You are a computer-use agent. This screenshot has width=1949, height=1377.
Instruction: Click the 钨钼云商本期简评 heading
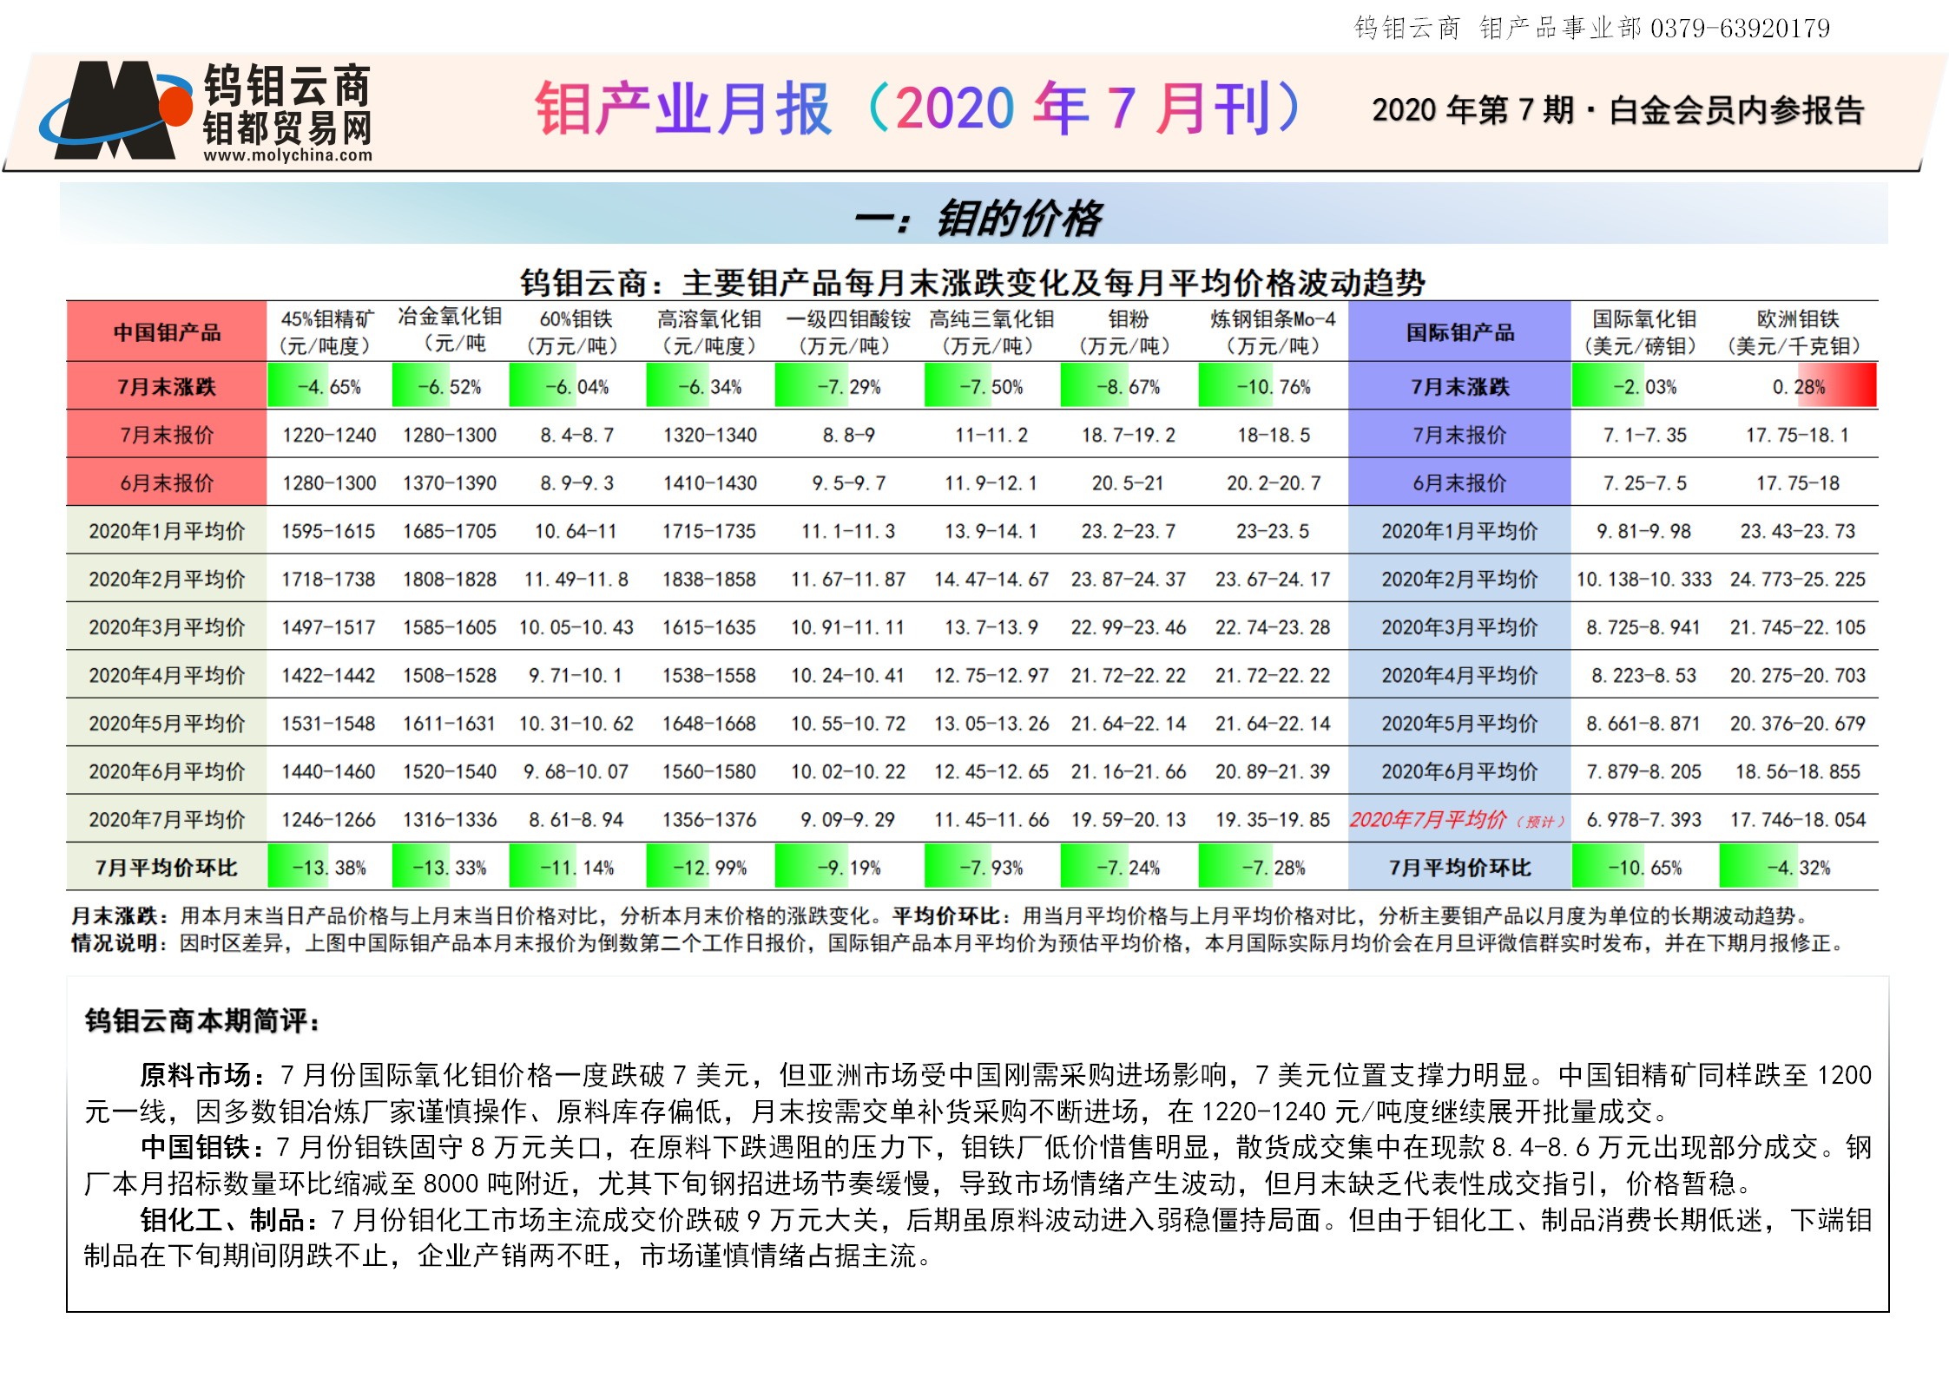(x=203, y=1021)
